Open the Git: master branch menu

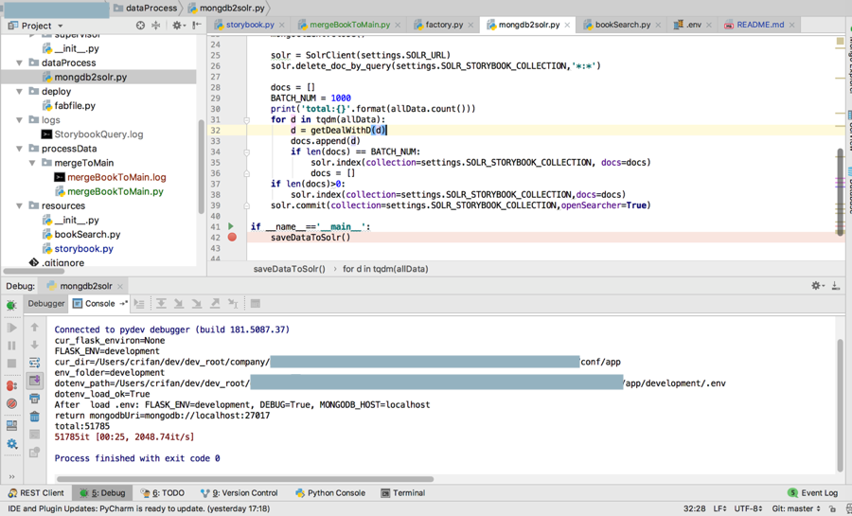point(794,508)
